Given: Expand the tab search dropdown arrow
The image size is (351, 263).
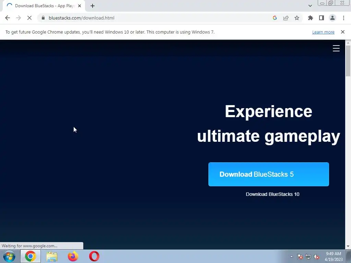Looking at the screenshot, I should tap(310, 6).
